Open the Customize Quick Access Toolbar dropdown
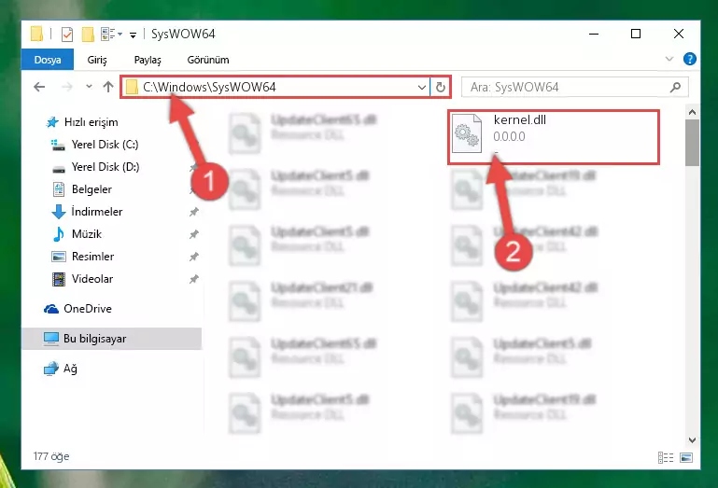The height and width of the screenshot is (488, 718). point(133,35)
